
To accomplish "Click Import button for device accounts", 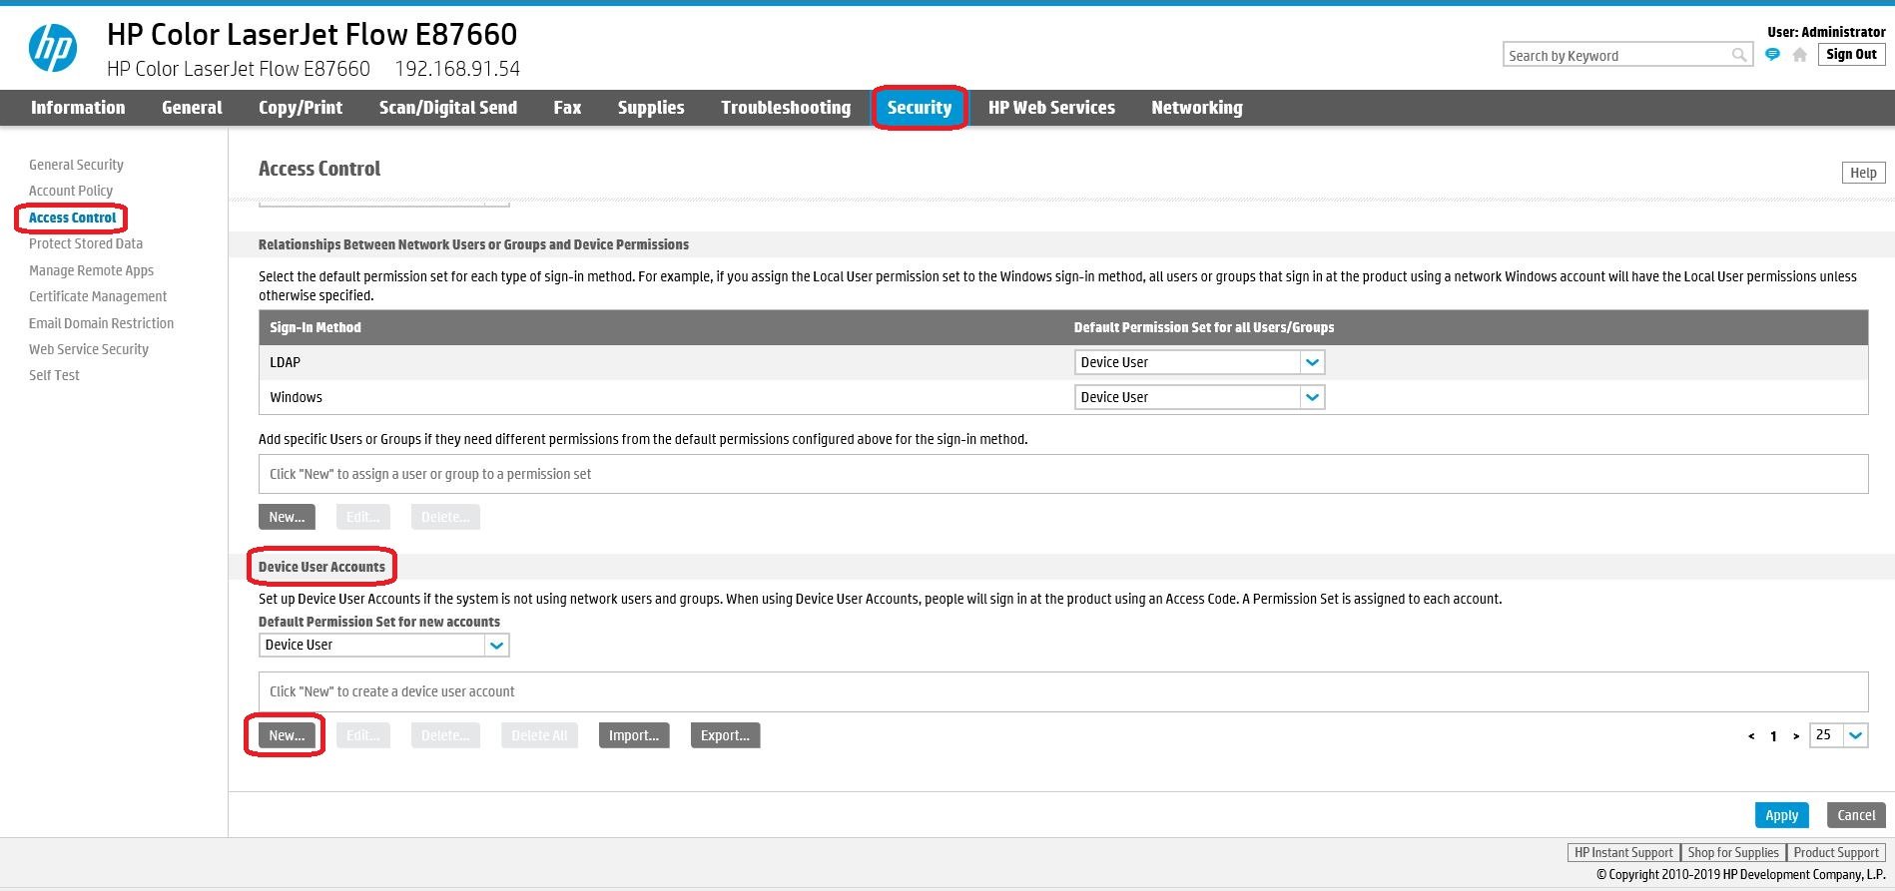I will click(x=634, y=735).
